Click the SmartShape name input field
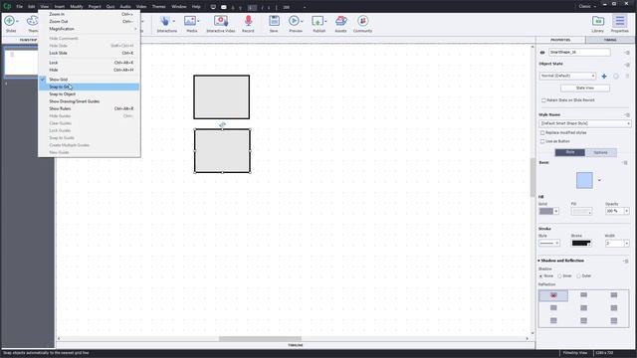 point(579,53)
